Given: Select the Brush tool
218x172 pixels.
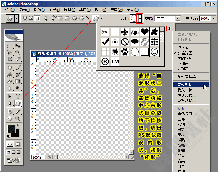Looking at the screenshot, I should (x=18, y=68).
